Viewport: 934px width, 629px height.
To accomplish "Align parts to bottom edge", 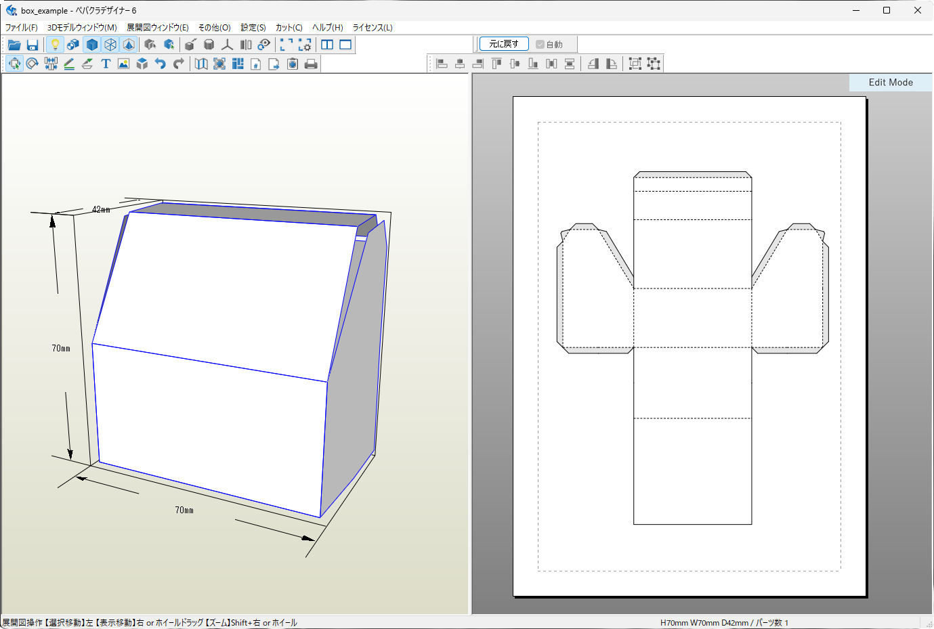I will tap(533, 64).
